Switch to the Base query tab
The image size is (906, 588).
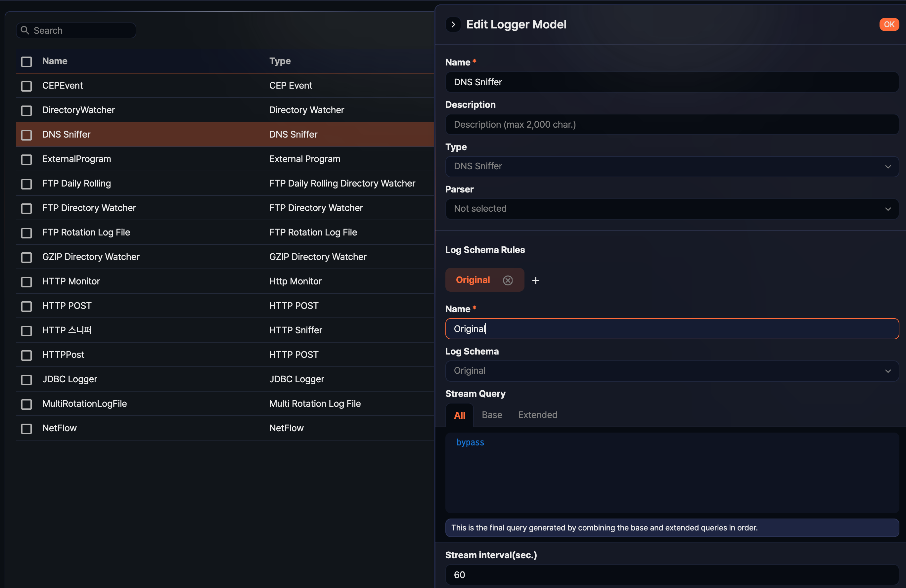(491, 415)
